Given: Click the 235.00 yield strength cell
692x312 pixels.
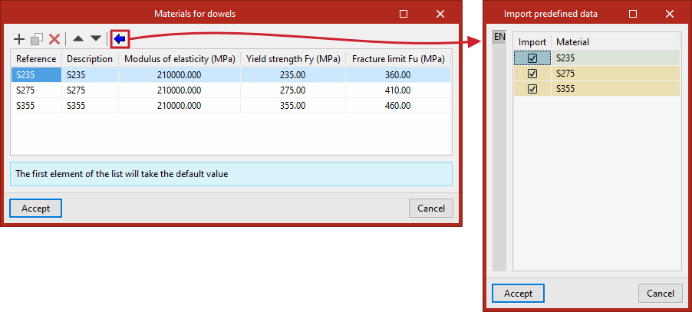Looking at the screenshot, I should [x=293, y=75].
